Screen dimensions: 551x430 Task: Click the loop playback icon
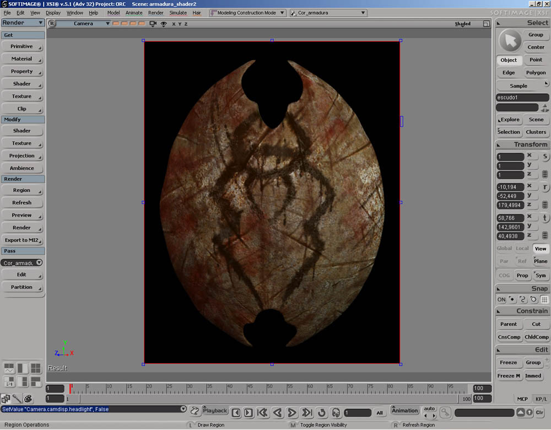click(322, 412)
